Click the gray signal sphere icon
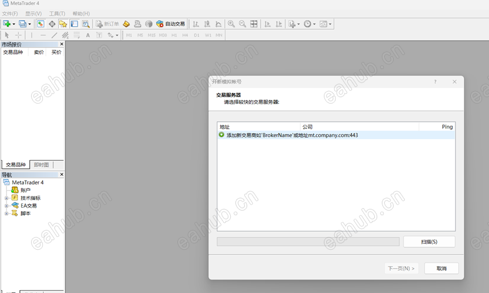This screenshot has width=489, height=293. (149, 23)
